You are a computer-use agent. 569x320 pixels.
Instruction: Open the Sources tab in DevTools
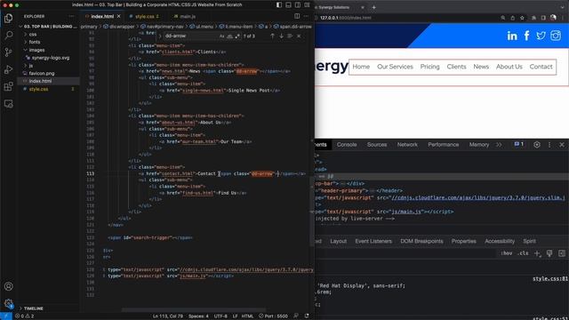[x=377, y=144]
